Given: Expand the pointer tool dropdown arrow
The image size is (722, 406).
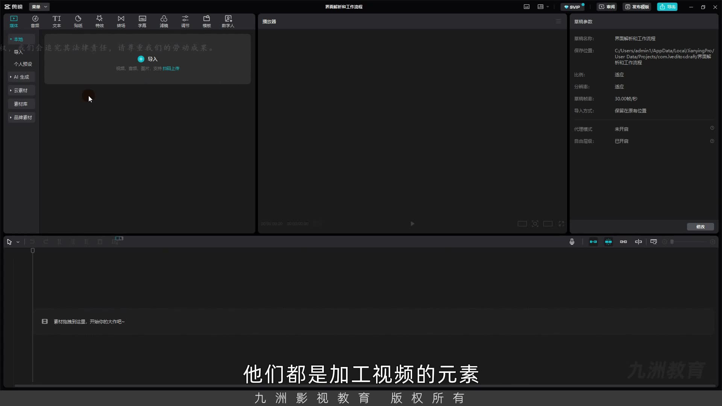Looking at the screenshot, I should coord(18,242).
